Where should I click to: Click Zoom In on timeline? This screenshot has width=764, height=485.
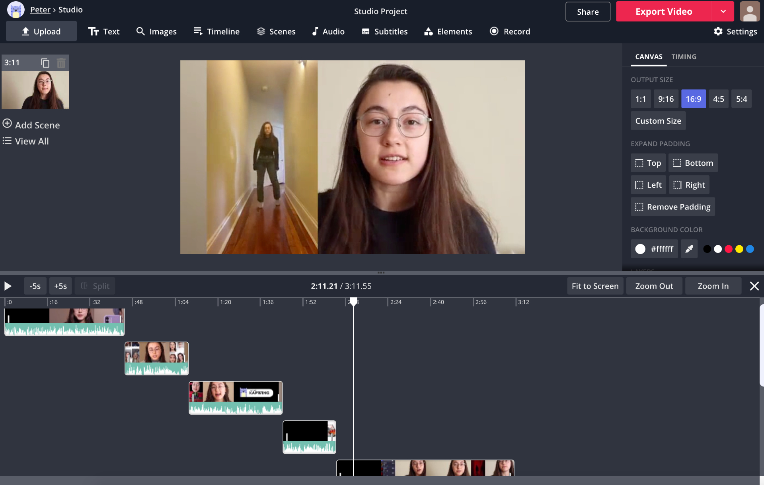713,286
